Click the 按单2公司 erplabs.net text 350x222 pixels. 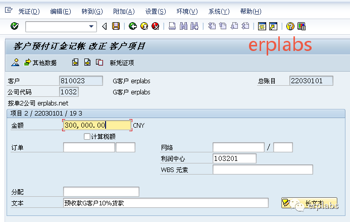[x=38, y=103]
